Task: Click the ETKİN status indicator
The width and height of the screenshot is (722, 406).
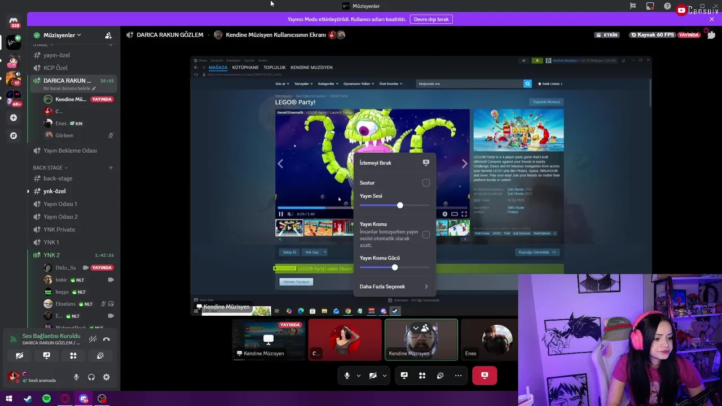Action: [607, 35]
